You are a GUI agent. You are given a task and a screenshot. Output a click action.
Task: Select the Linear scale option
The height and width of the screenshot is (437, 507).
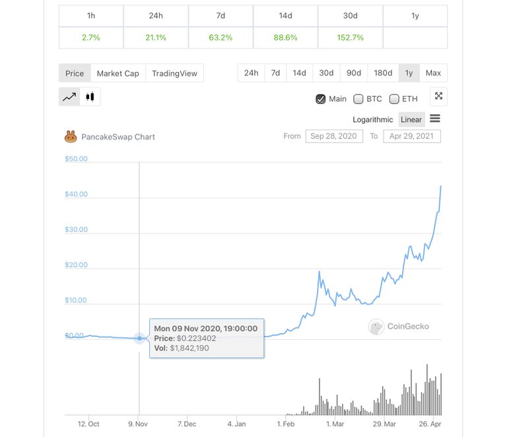pyautogui.click(x=411, y=120)
